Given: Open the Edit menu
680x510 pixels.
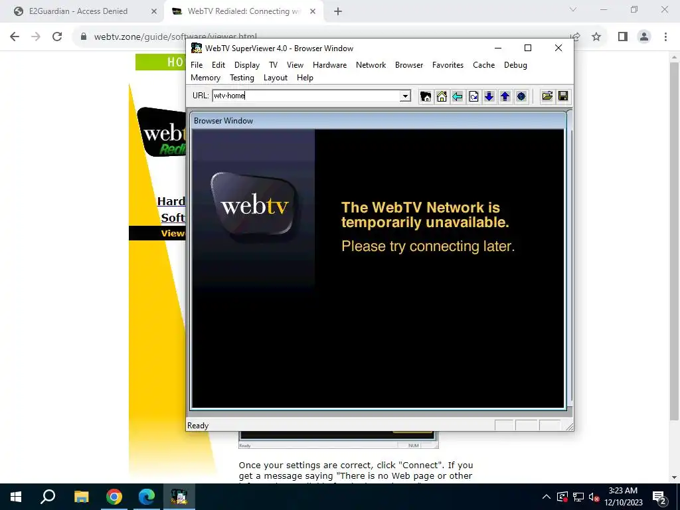Looking at the screenshot, I should [x=218, y=65].
